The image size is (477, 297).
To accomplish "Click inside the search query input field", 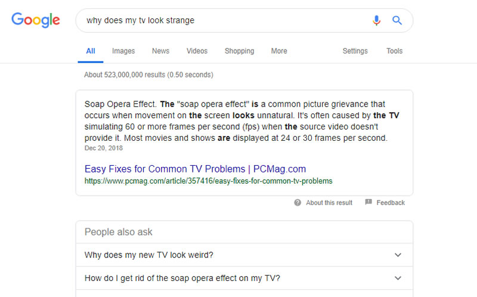I will tap(222, 20).
